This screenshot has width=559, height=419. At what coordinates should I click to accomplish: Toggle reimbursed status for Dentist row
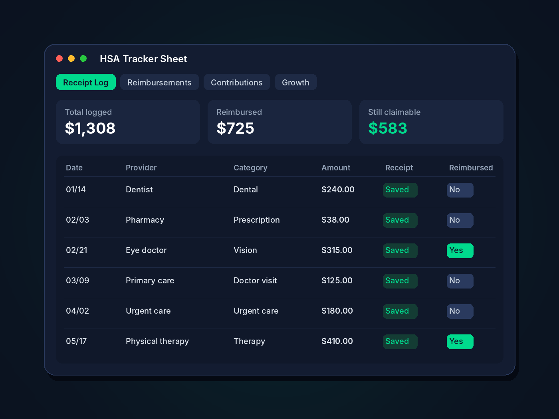[x=460, y=190]
